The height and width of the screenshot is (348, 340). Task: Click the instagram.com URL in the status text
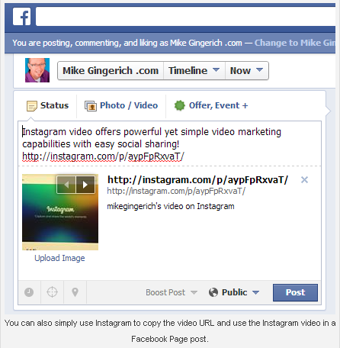click(x=103, y=156)
